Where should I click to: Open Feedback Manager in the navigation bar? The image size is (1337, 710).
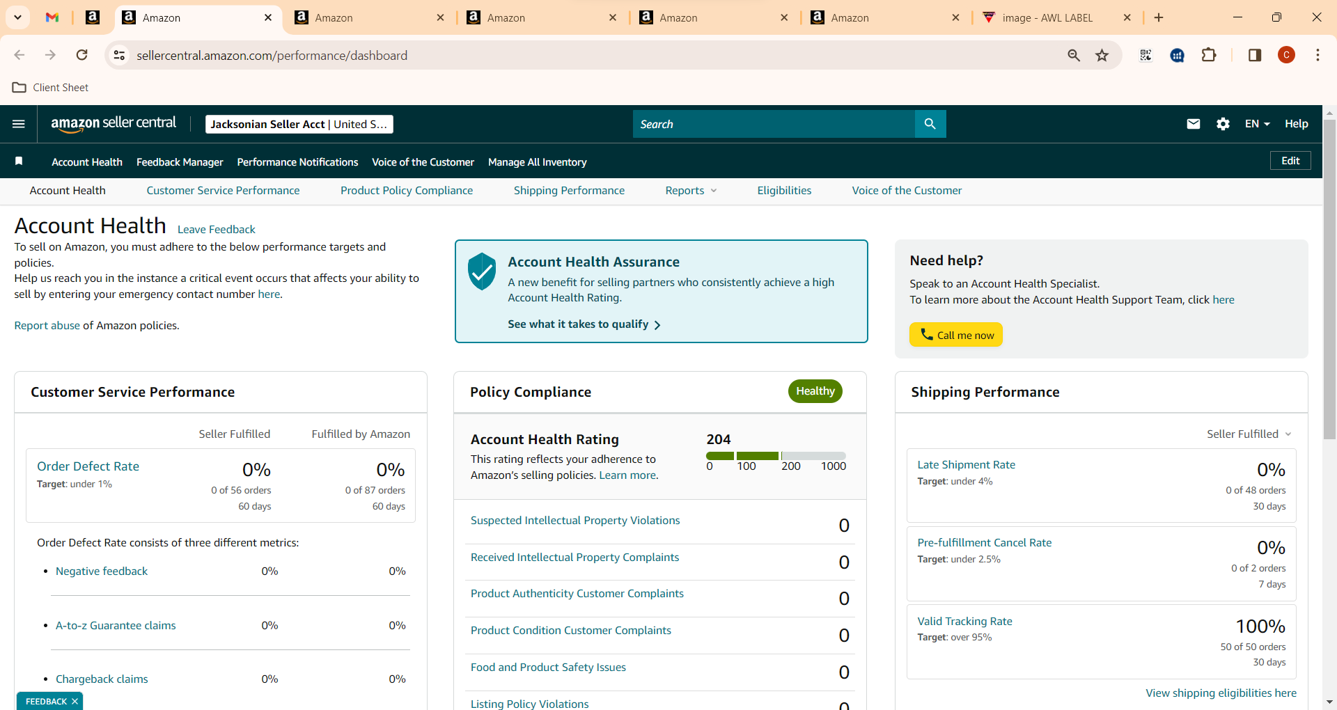pos(180,162)
